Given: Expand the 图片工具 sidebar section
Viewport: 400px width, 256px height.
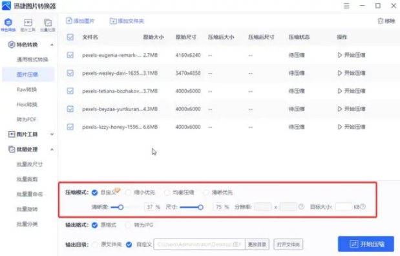Looking at the screenshot, I should 52,134.
